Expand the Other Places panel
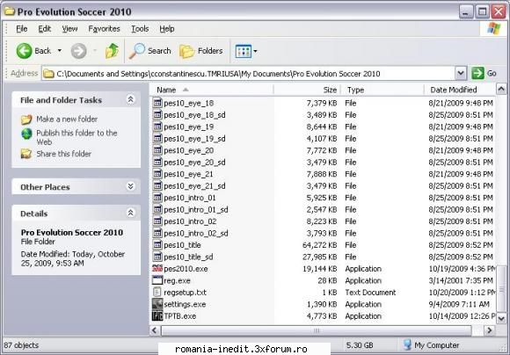This screenshot has height=355, width=510. 130,186
